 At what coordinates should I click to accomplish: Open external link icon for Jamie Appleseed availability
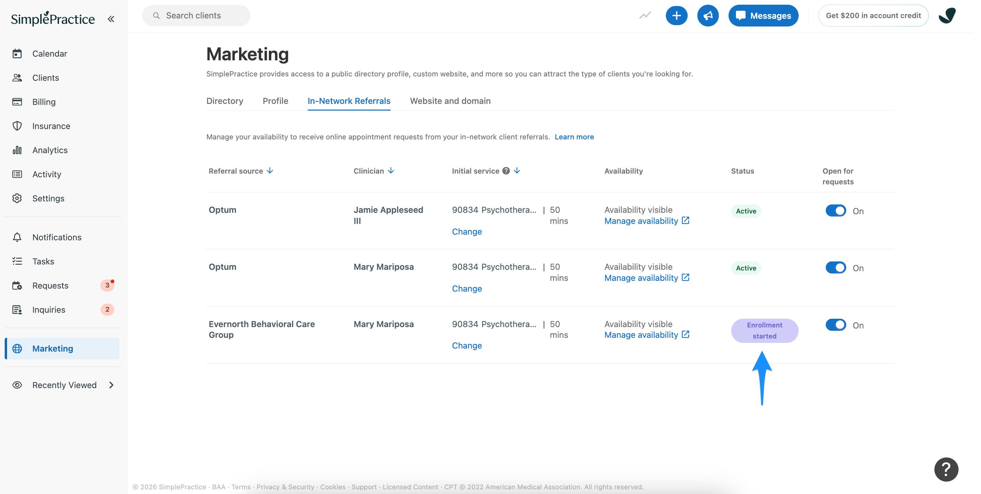(x=685, y=221)
